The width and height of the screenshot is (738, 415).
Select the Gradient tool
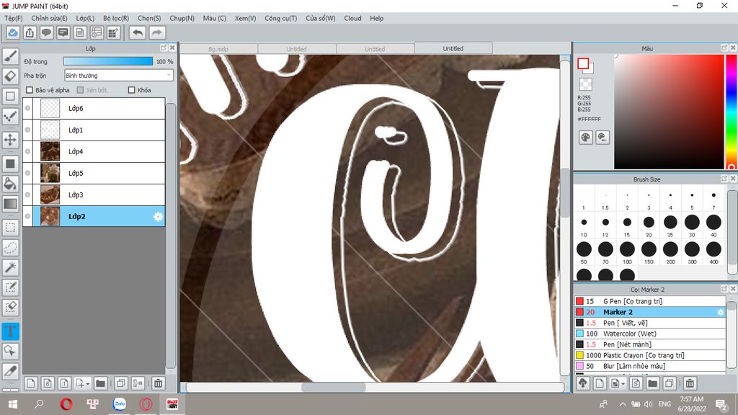point(10,204)
